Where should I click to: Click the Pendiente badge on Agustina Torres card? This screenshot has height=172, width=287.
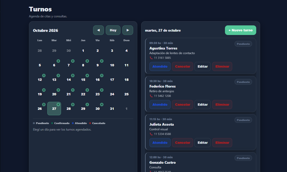coord(243,44)
